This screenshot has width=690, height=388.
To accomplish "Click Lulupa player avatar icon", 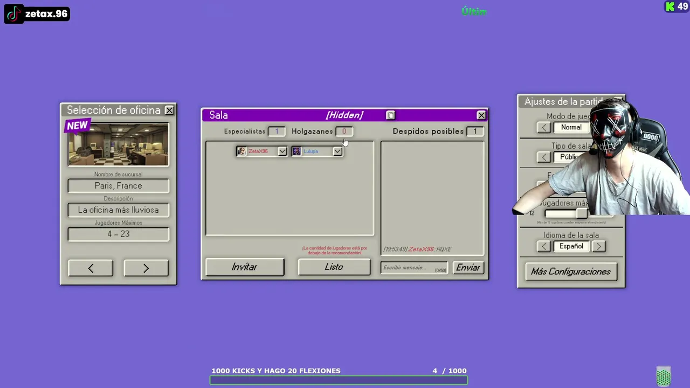I will (296, 151).
